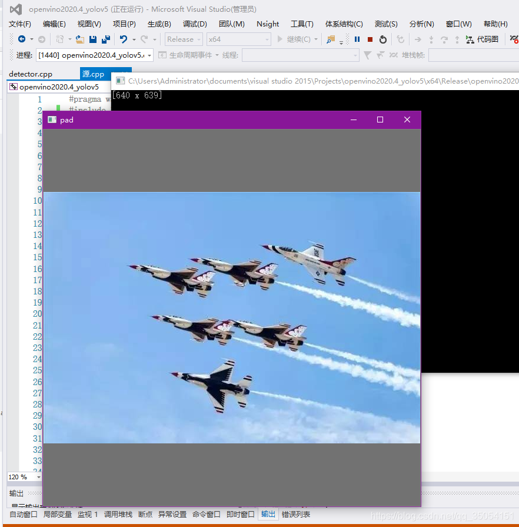This screenshot has width=519, height=527.
Task: Click the Open File folder icon
Action: tap(80, 39)
